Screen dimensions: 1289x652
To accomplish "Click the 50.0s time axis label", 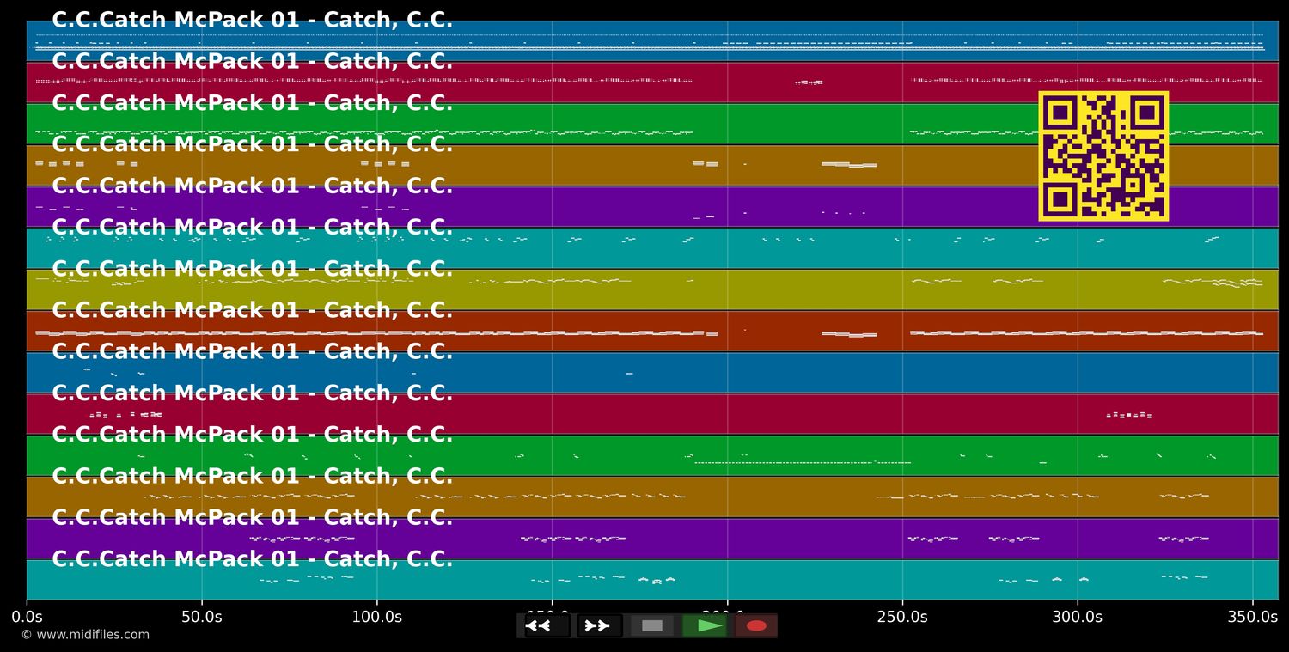I will coord(202,617).
